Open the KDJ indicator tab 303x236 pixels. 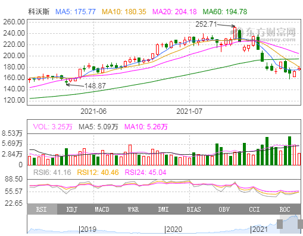point(72,209)
